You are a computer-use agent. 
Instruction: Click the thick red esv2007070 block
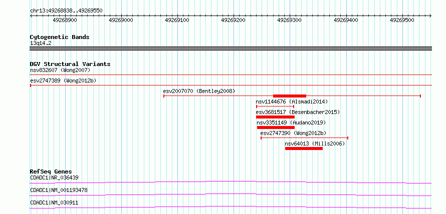pyautogui.click(x=290, y=96)
